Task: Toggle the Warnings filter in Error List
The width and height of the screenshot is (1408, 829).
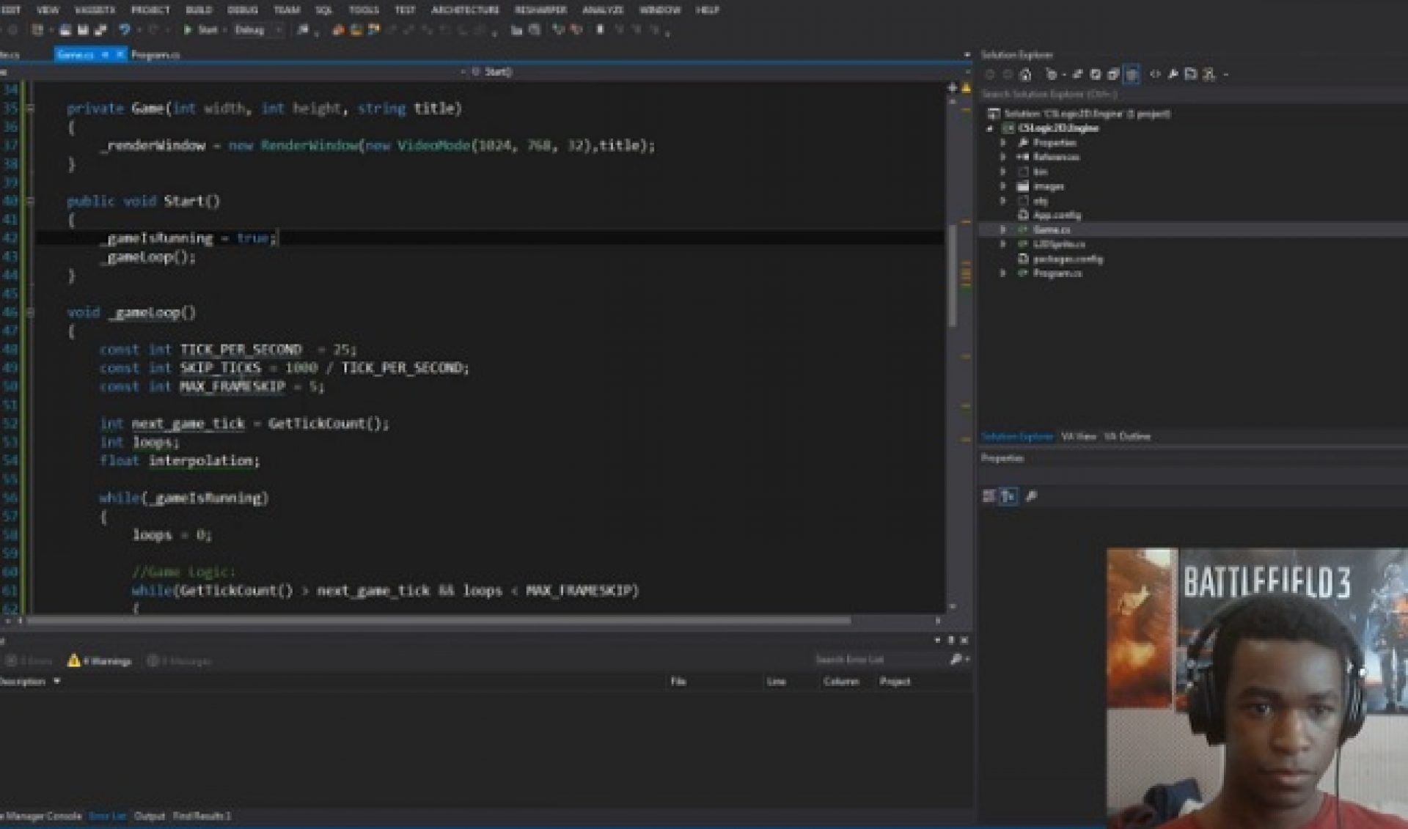Action: [x=100, y=660]
